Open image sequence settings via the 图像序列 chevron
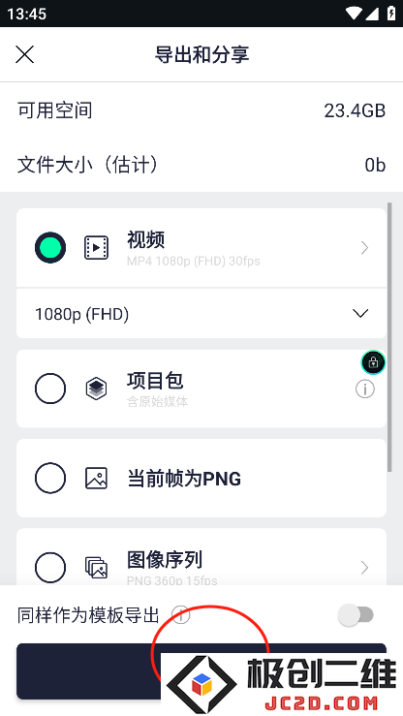Viewport: 403px width, 716px height. [364, 568]
